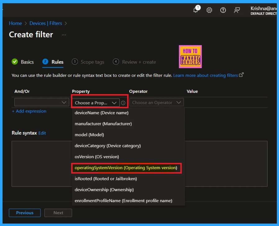Click Edit next to Rule syntax
This screenshot has height=226, width=279.
42,133
